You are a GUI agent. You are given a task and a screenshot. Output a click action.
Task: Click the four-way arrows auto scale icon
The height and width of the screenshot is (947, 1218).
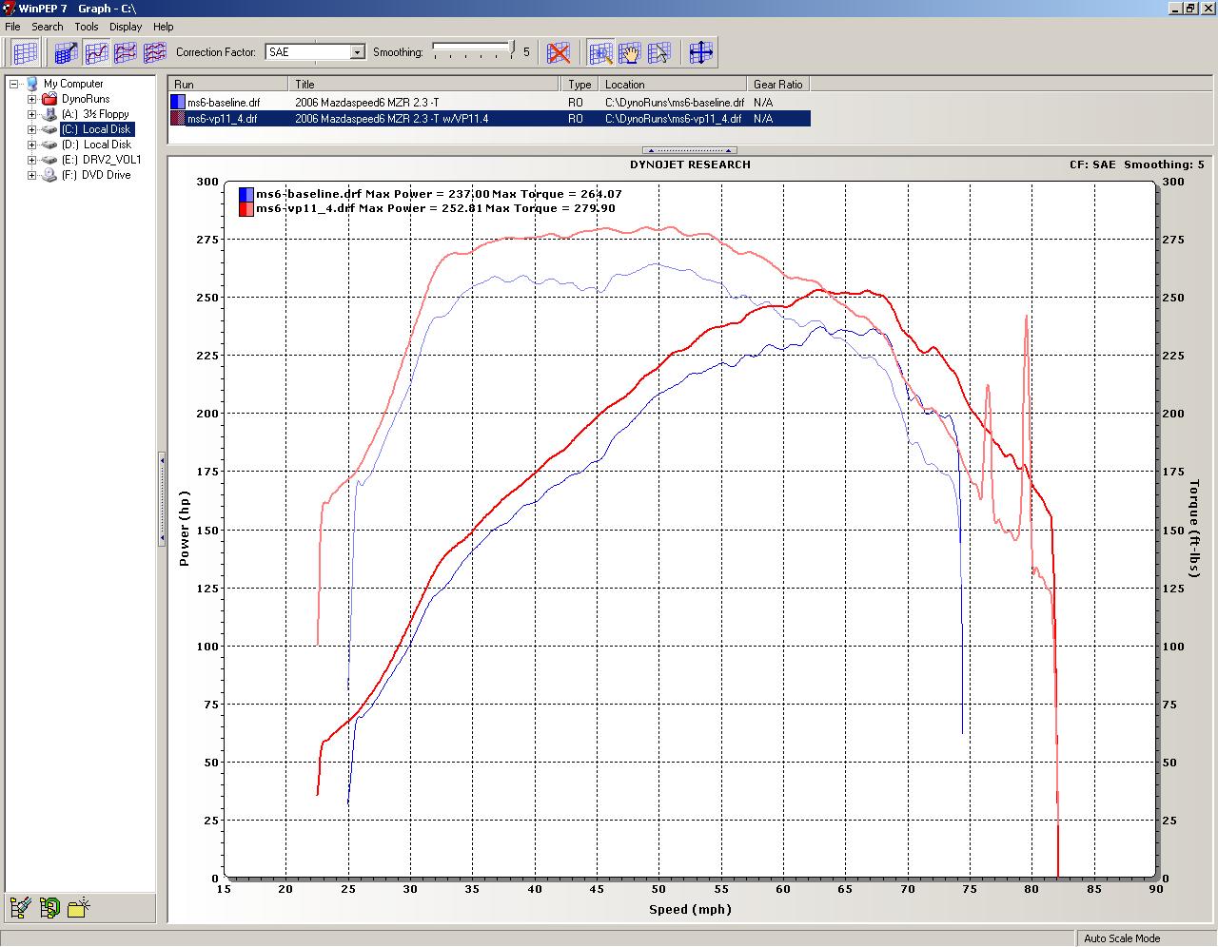coord(700,52)
